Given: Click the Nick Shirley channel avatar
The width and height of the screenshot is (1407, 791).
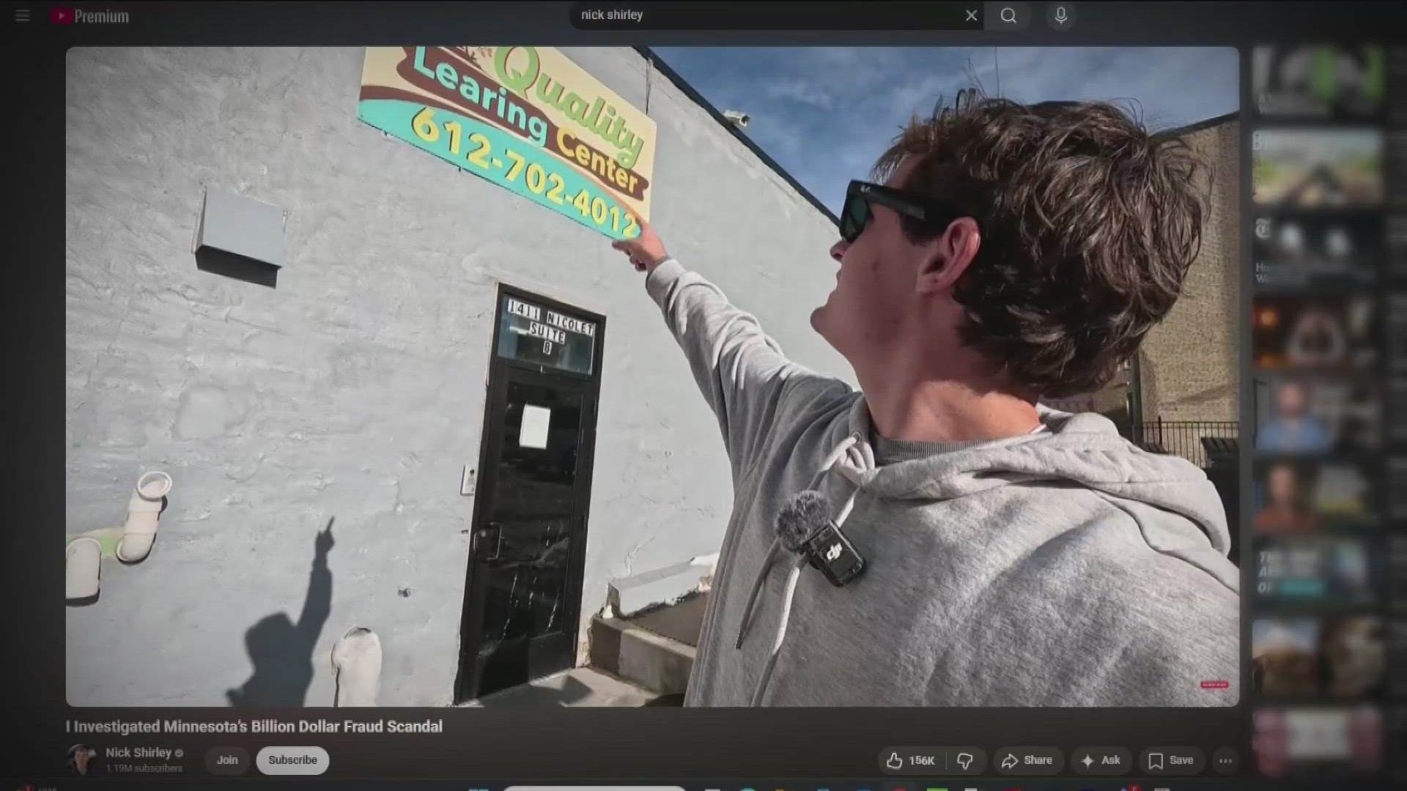Looking at the screenshot, I should [x=82, y=760].
